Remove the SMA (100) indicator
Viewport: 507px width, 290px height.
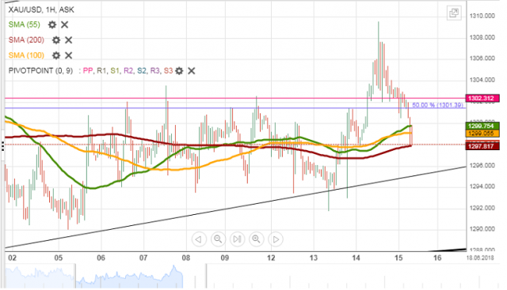[69, 55]
